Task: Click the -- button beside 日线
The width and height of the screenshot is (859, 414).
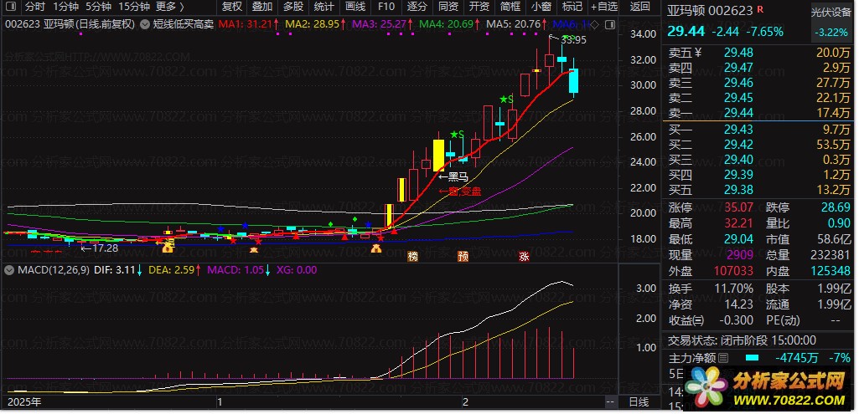Action: pos(610,402)
